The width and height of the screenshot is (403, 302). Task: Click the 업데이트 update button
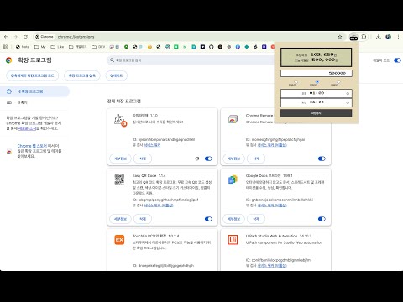117,75
